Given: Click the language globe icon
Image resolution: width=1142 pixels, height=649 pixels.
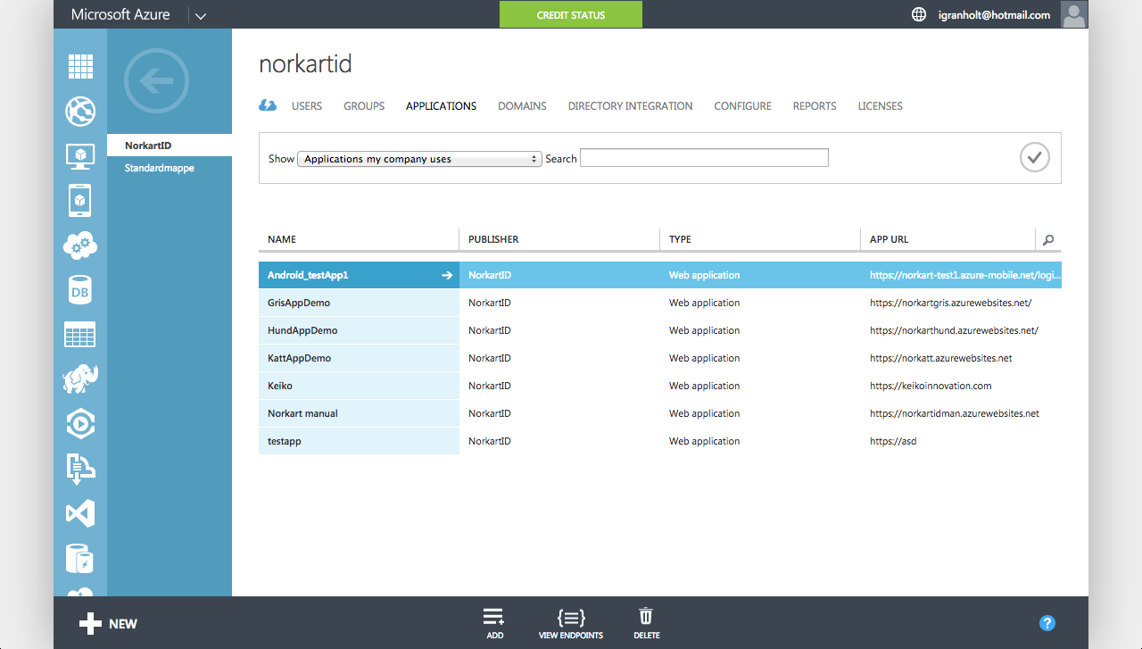Looking at the screenshot, I should (x=919, y=14).
